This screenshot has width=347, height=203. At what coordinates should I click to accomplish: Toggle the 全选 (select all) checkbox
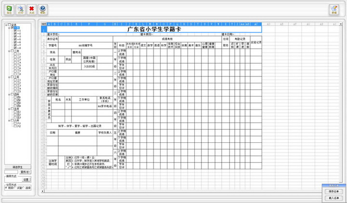[10, 25]
